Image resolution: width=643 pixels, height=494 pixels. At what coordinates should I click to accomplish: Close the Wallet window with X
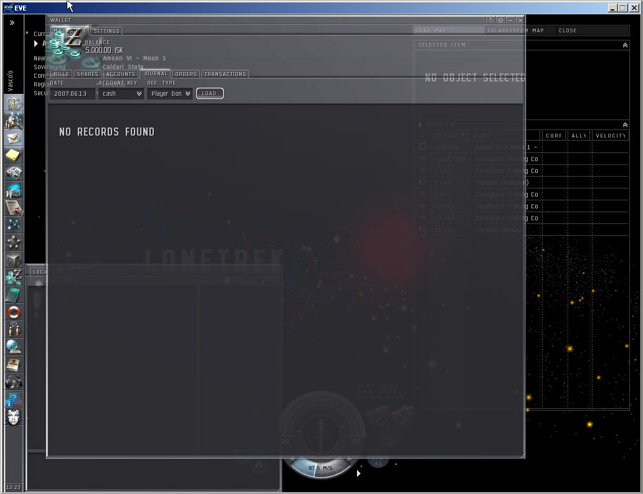pos(520,20)
